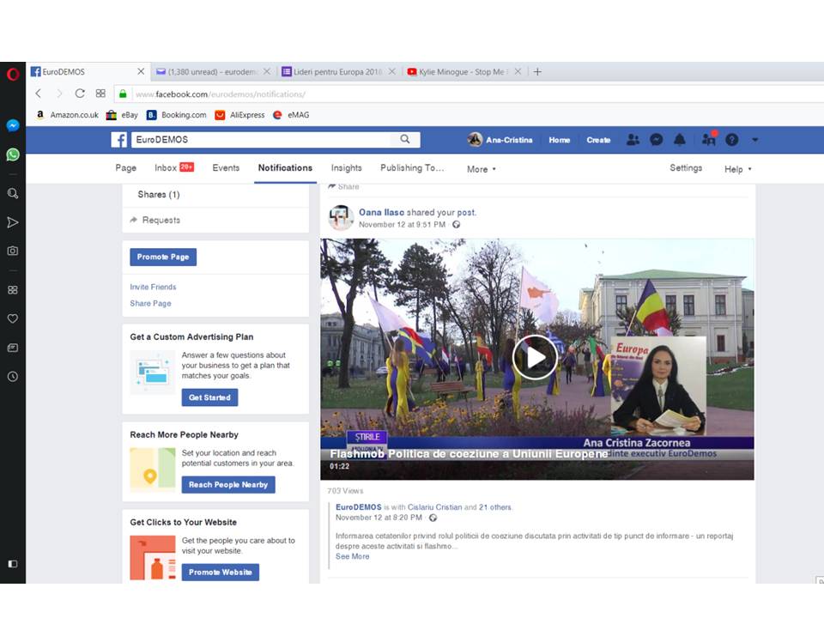Click the Promote Page button
The image size is (824, 618).
tap(163, 257)
